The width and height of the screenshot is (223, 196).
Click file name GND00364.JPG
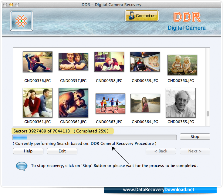(x=145, y=122)
